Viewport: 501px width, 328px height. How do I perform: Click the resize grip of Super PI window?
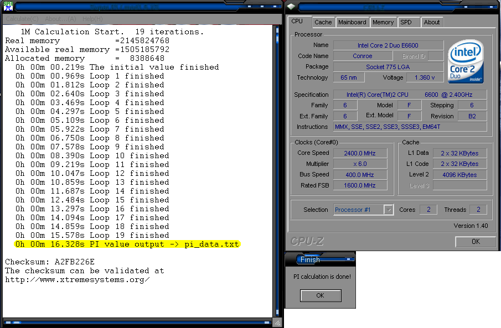click(277, 322)
